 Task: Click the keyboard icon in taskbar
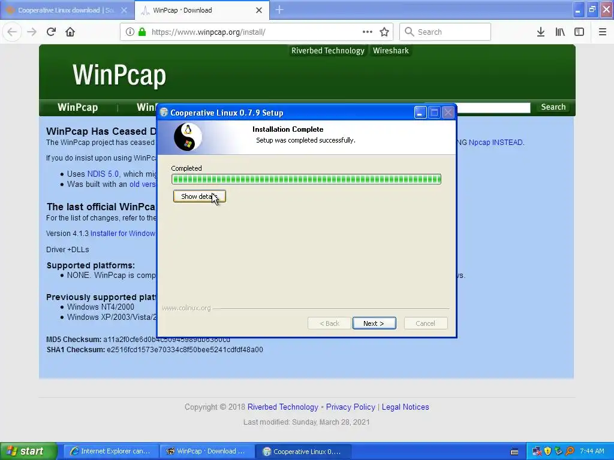click(514, 452)
